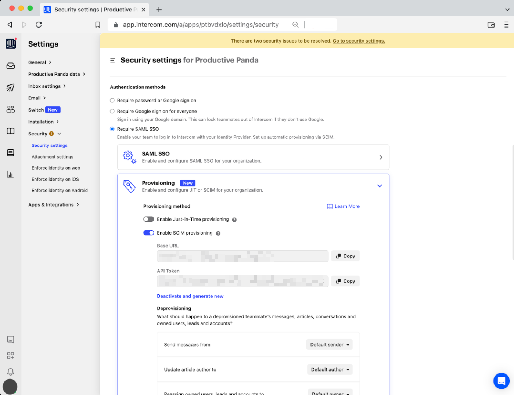Open the Learn More link
This screenshot has width=514, height=395.
point(343,206)
